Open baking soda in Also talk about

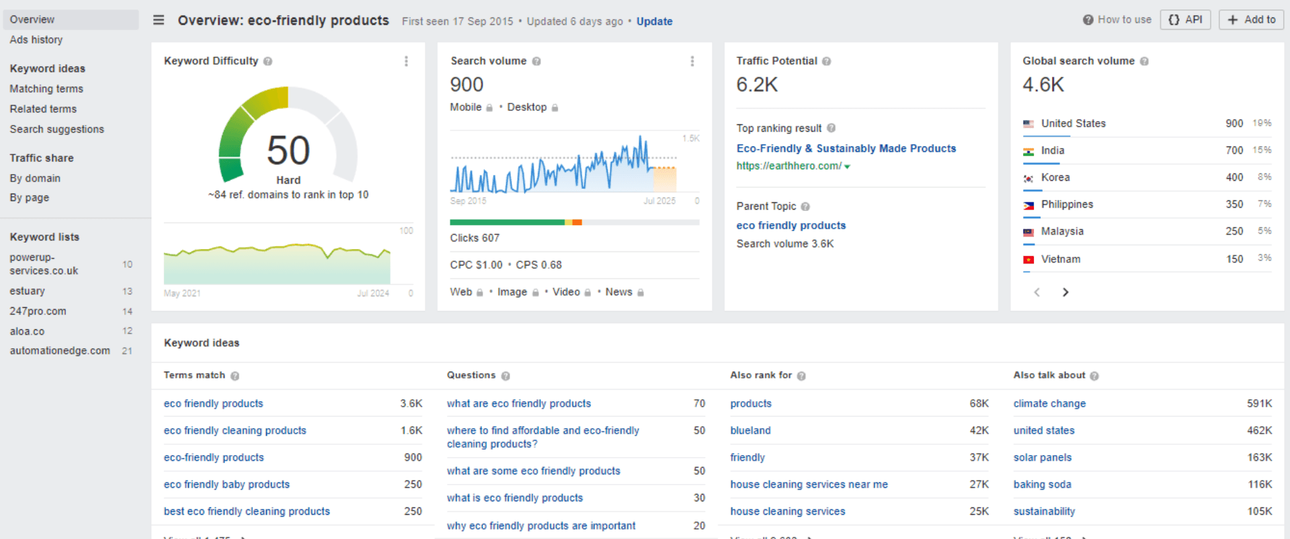[x=1043, y=485]
